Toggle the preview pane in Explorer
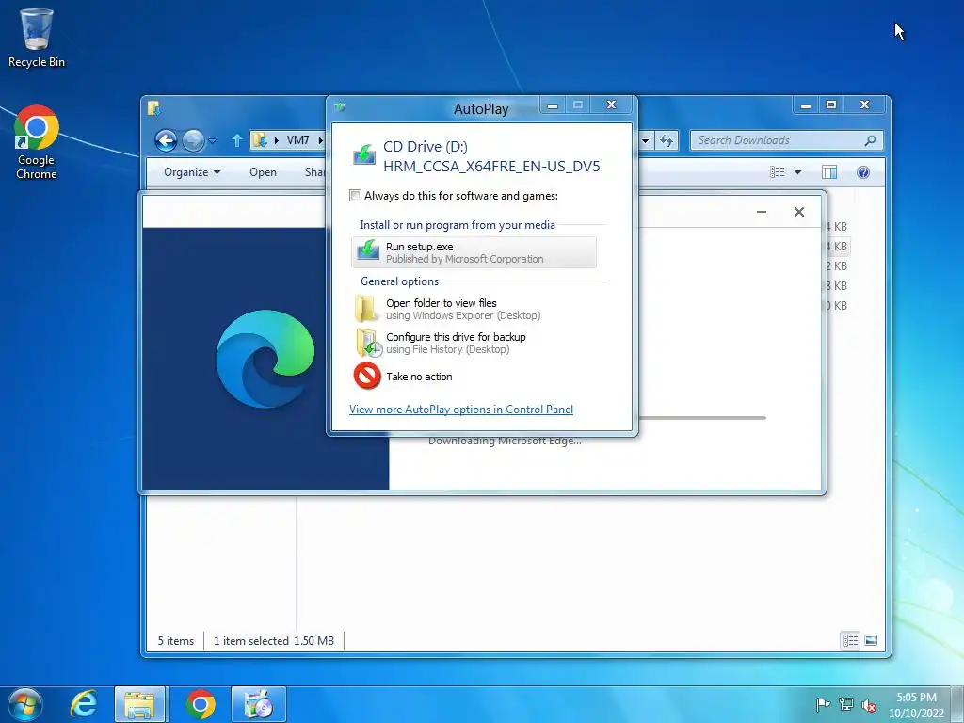 (x=829, y=172)
